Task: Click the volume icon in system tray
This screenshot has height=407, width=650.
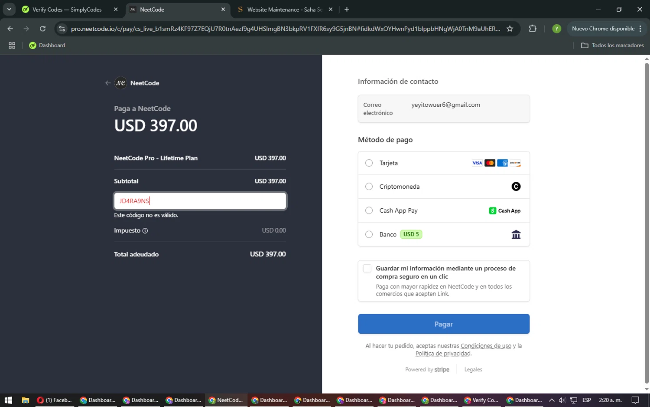Action: (x=562, y=400)
